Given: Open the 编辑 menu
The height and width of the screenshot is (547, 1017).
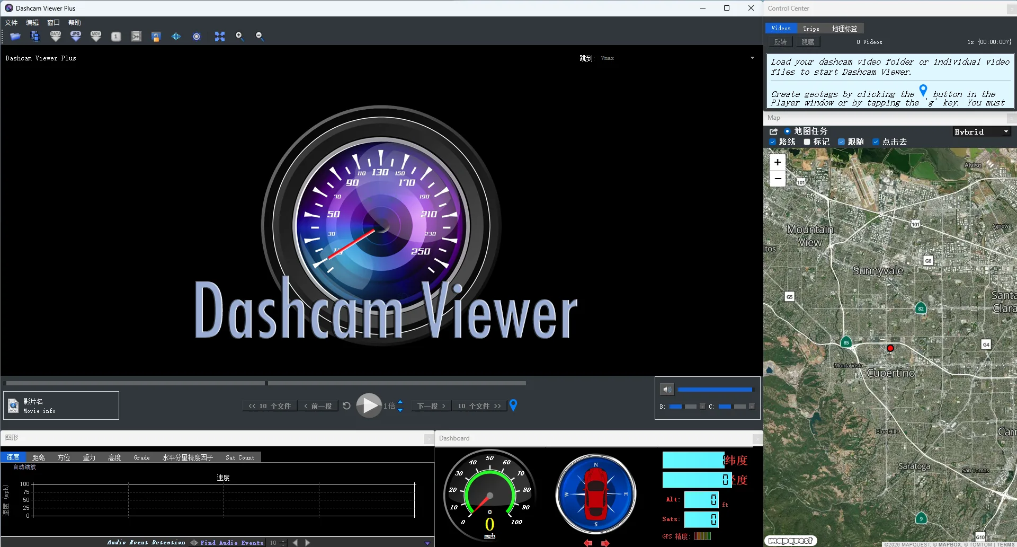Looking at the screenshot, I should [32, 23].
